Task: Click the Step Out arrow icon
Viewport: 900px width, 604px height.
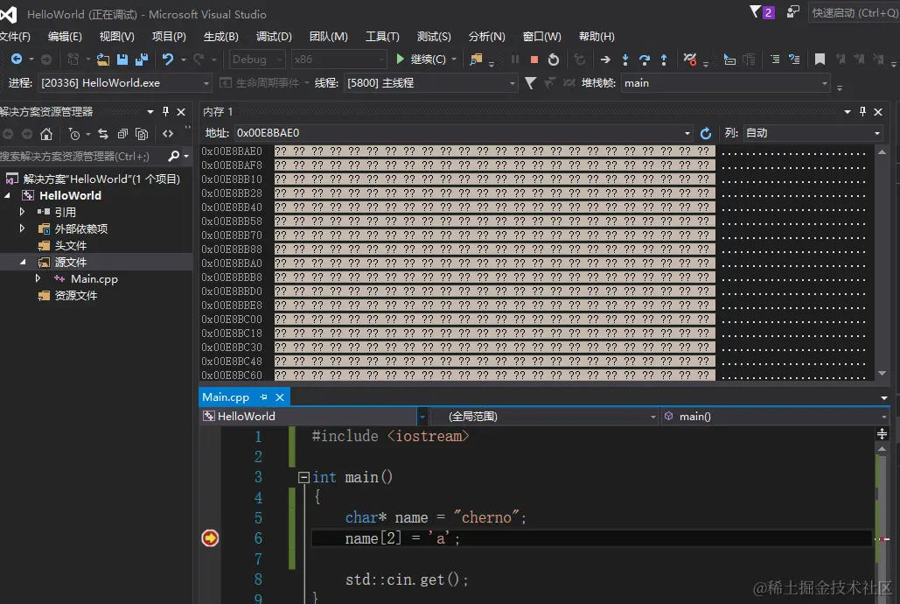Action: [x=664, y=60]
